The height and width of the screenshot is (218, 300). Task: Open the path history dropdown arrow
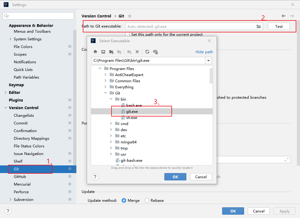(x=209, y=61)
